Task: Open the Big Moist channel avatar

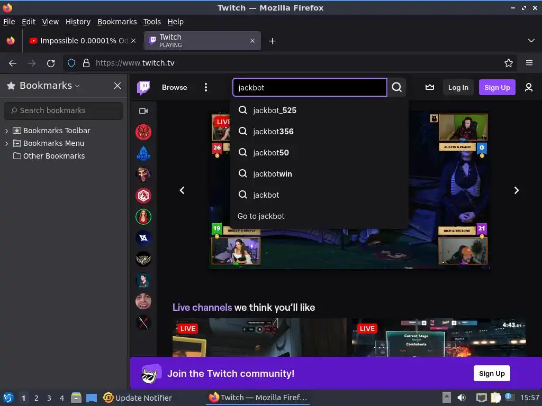Action: coord(143,153)
